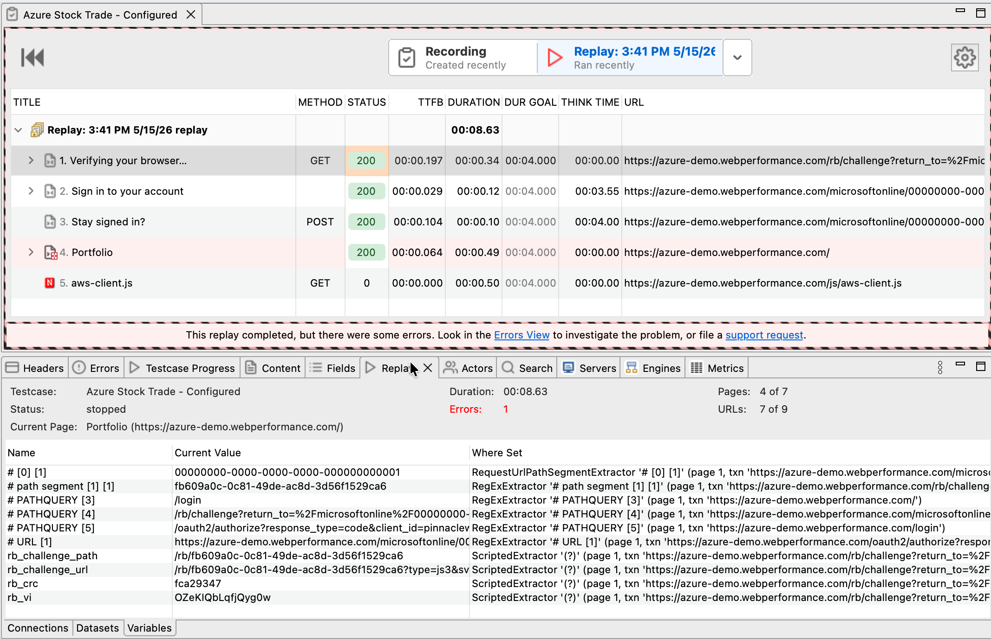
Task: Open the Testcase Progress tab
Action: pyautogui.click(x=183, y=368)
